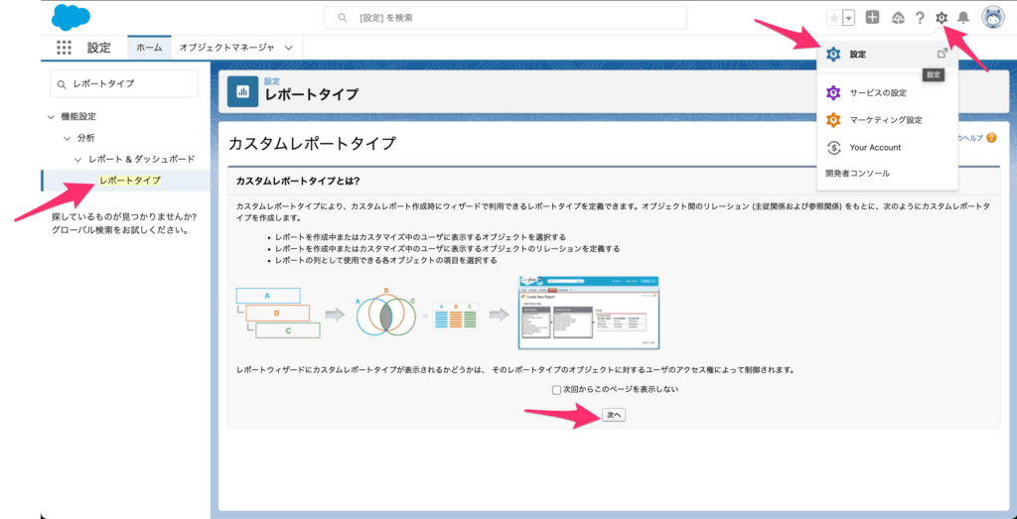
Task: Open the help question mark icon
Action: coord(920,18)
